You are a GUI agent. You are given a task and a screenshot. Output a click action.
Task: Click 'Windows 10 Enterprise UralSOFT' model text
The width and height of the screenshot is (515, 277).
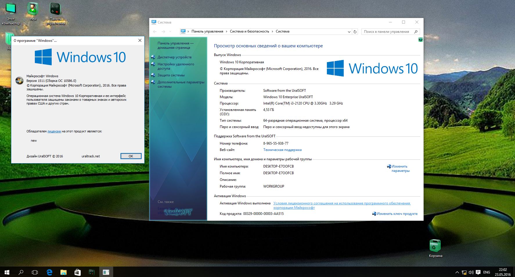click(288, 97)
